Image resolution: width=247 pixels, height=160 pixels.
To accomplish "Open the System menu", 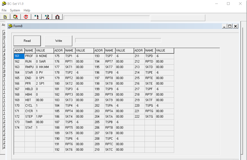I will [x=15, y=10].
